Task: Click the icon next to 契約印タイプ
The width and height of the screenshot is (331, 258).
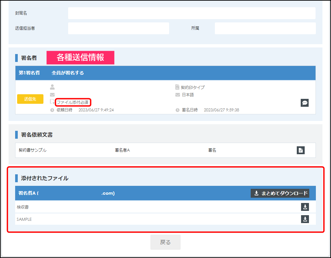Action: pyautogui.click(x=177, y=87)
